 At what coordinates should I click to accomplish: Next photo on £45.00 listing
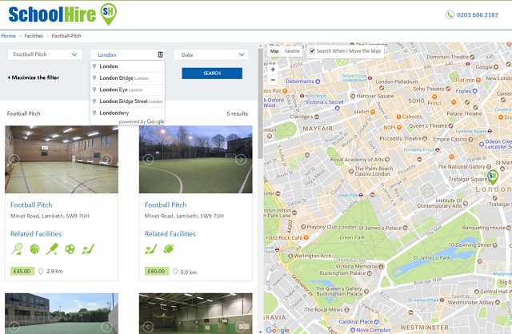[106, 160]
